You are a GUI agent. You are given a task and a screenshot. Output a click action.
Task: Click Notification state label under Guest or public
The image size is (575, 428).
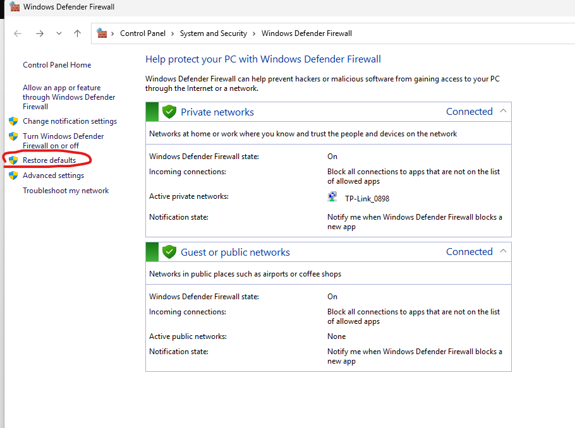[179, 352]
